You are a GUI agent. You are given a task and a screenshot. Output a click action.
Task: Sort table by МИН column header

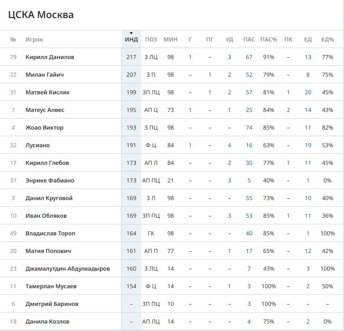pyautogui.click(x=170, y=40)
